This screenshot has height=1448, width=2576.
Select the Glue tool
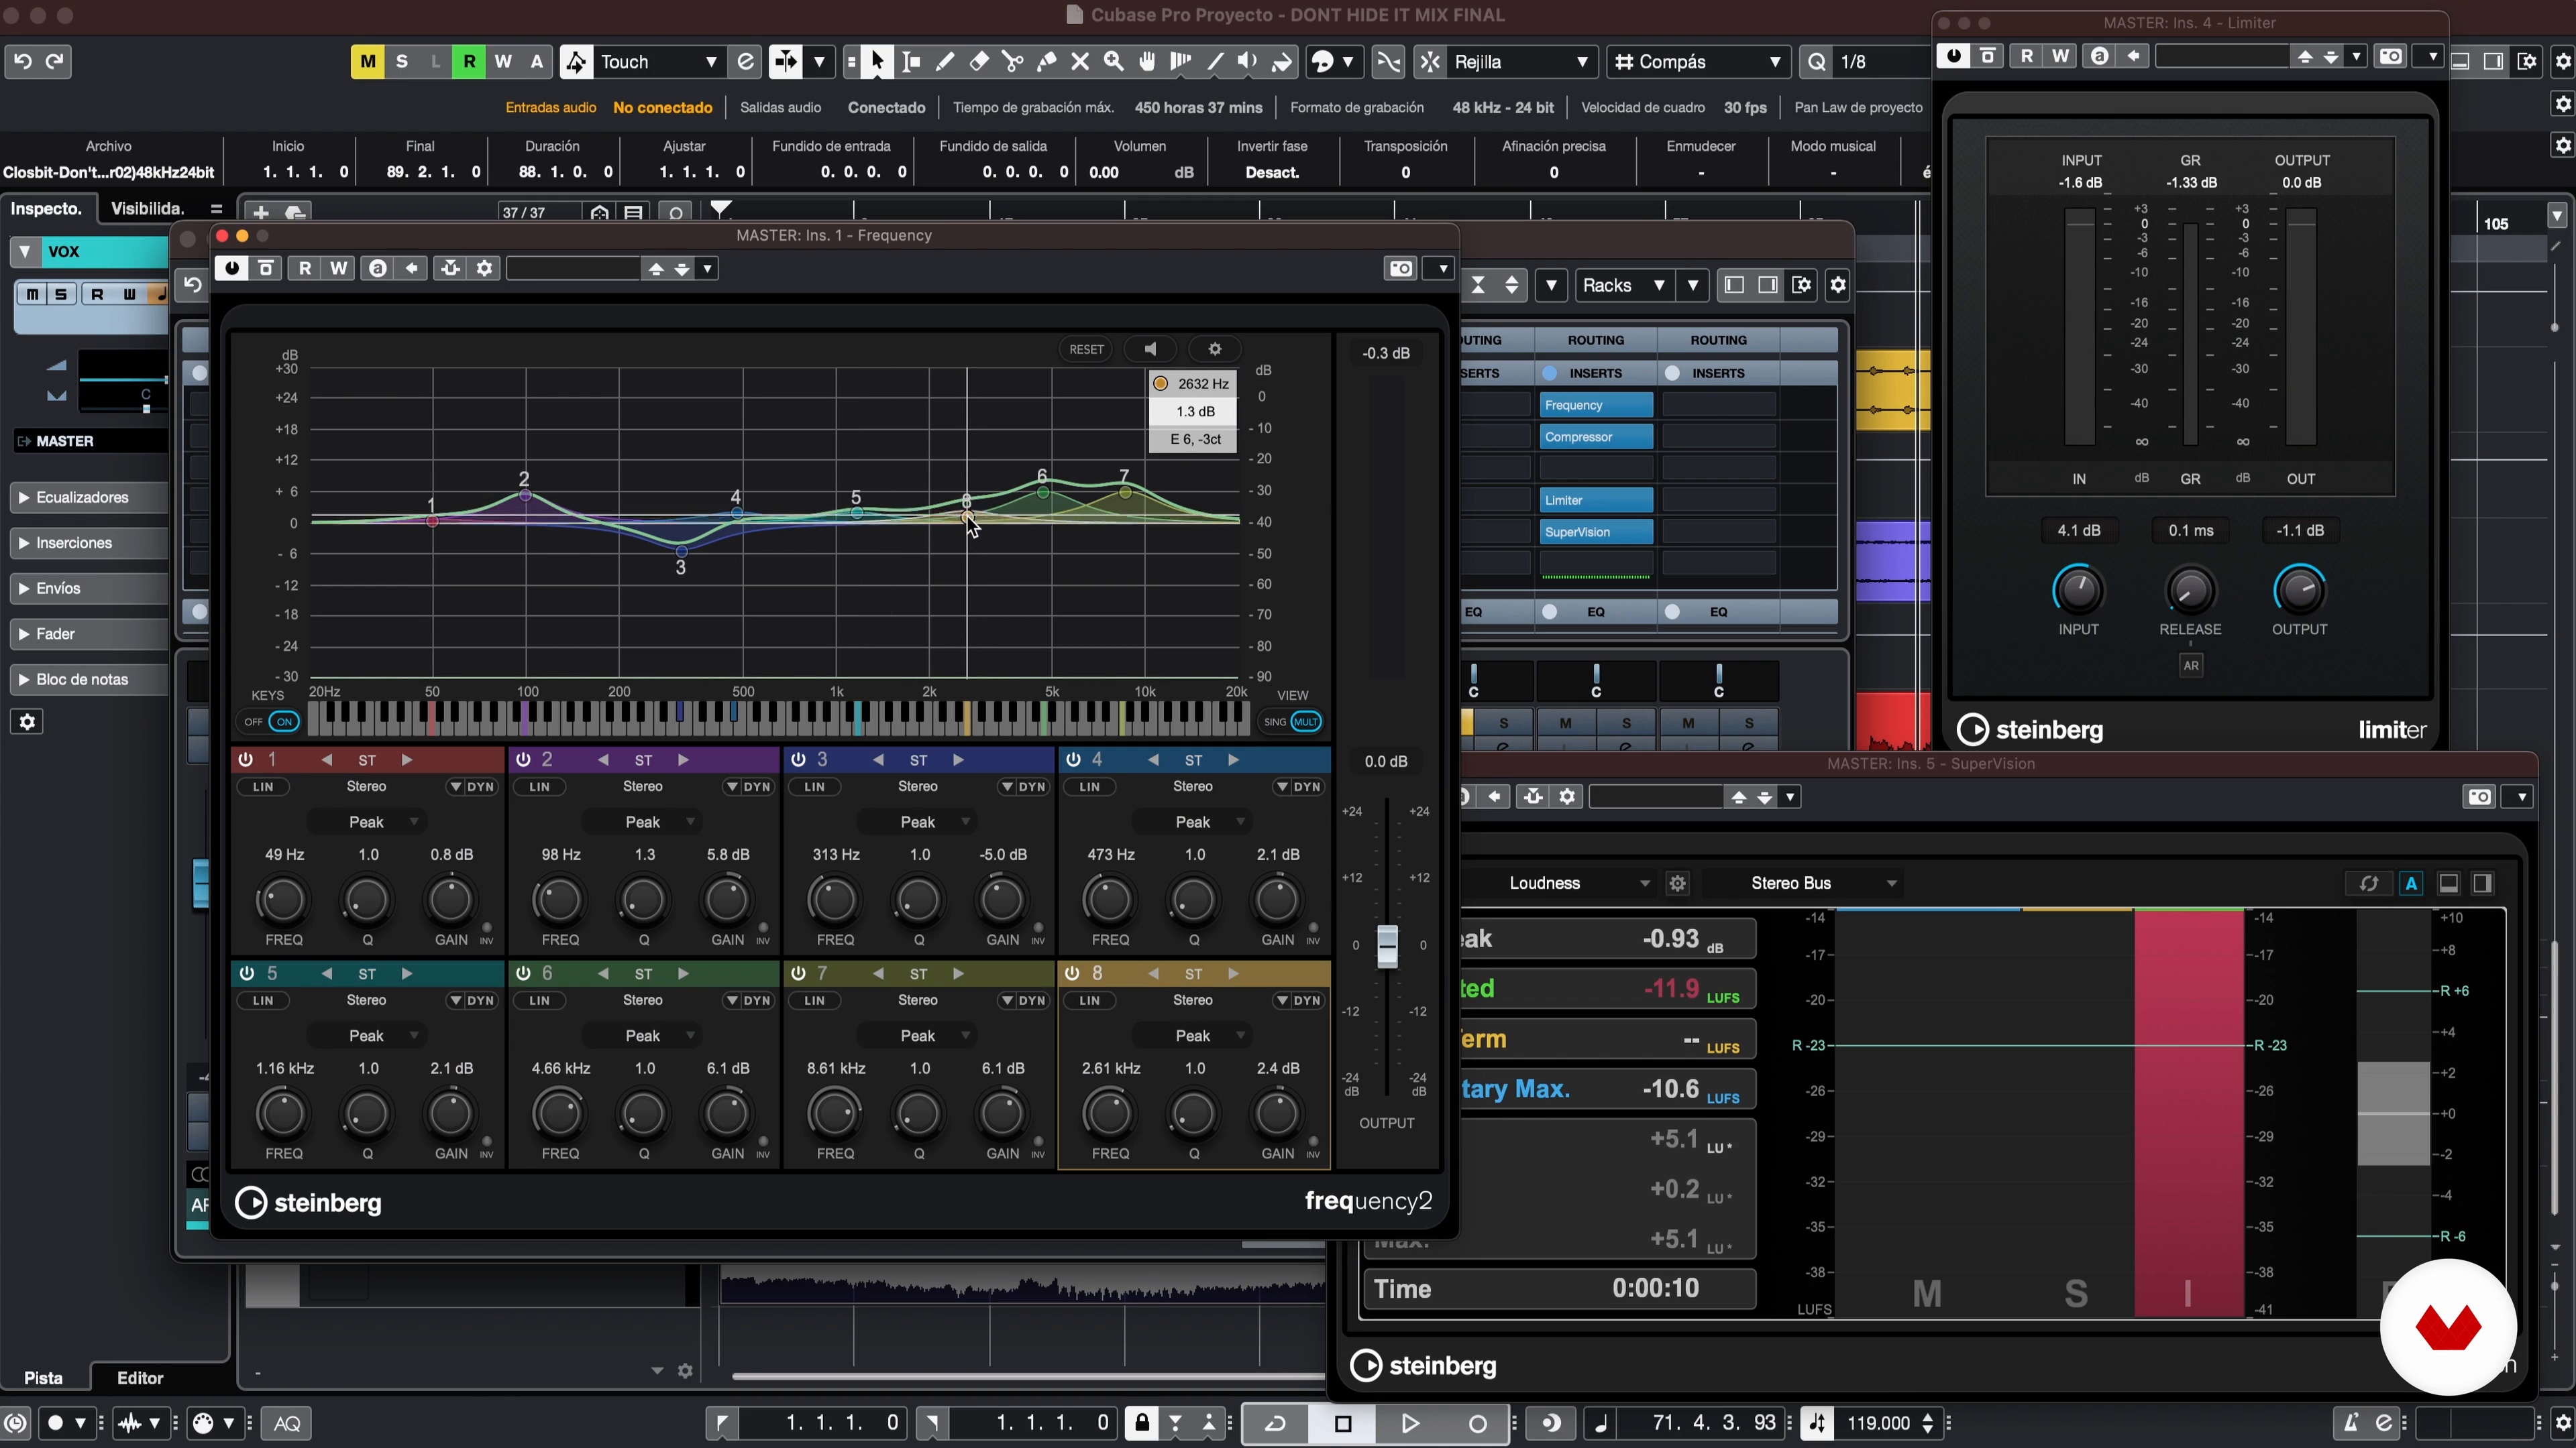[1047, 61]
